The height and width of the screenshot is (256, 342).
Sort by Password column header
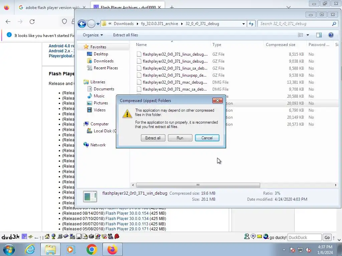point(320,45)
